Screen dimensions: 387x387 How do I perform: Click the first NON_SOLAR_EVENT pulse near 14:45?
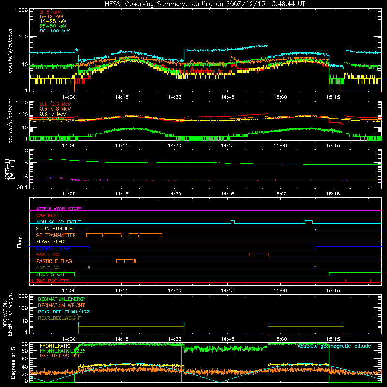(x=233, y=221)
